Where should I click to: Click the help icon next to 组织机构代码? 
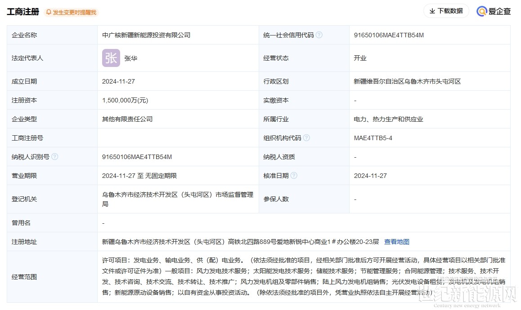click(306, 138)
